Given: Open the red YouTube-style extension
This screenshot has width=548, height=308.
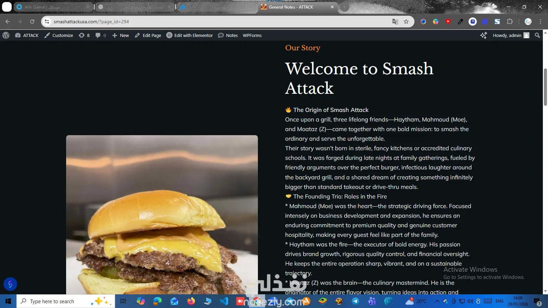Looking at the screenshot, I should pos(448,22).
